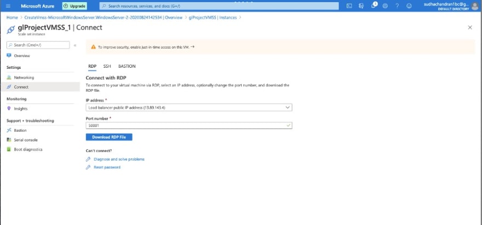Switch to the RDP tab

tap(92, 66)
